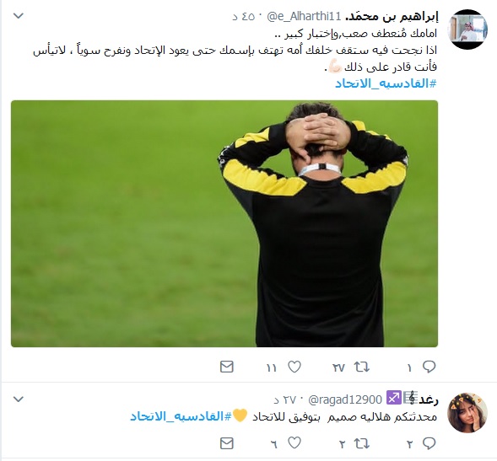Open the first tweet's timestamp ٤٥ د
The height and width of the screenshot is (461, 497).
(244, 17)
